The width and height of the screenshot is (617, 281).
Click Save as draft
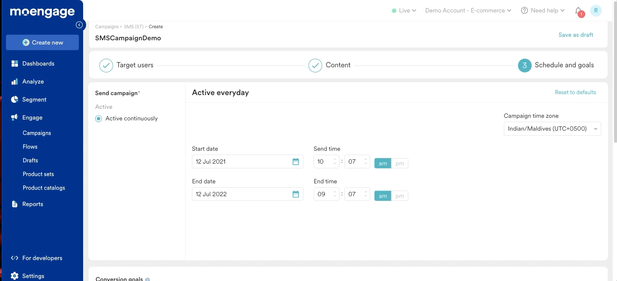(576, 35)
